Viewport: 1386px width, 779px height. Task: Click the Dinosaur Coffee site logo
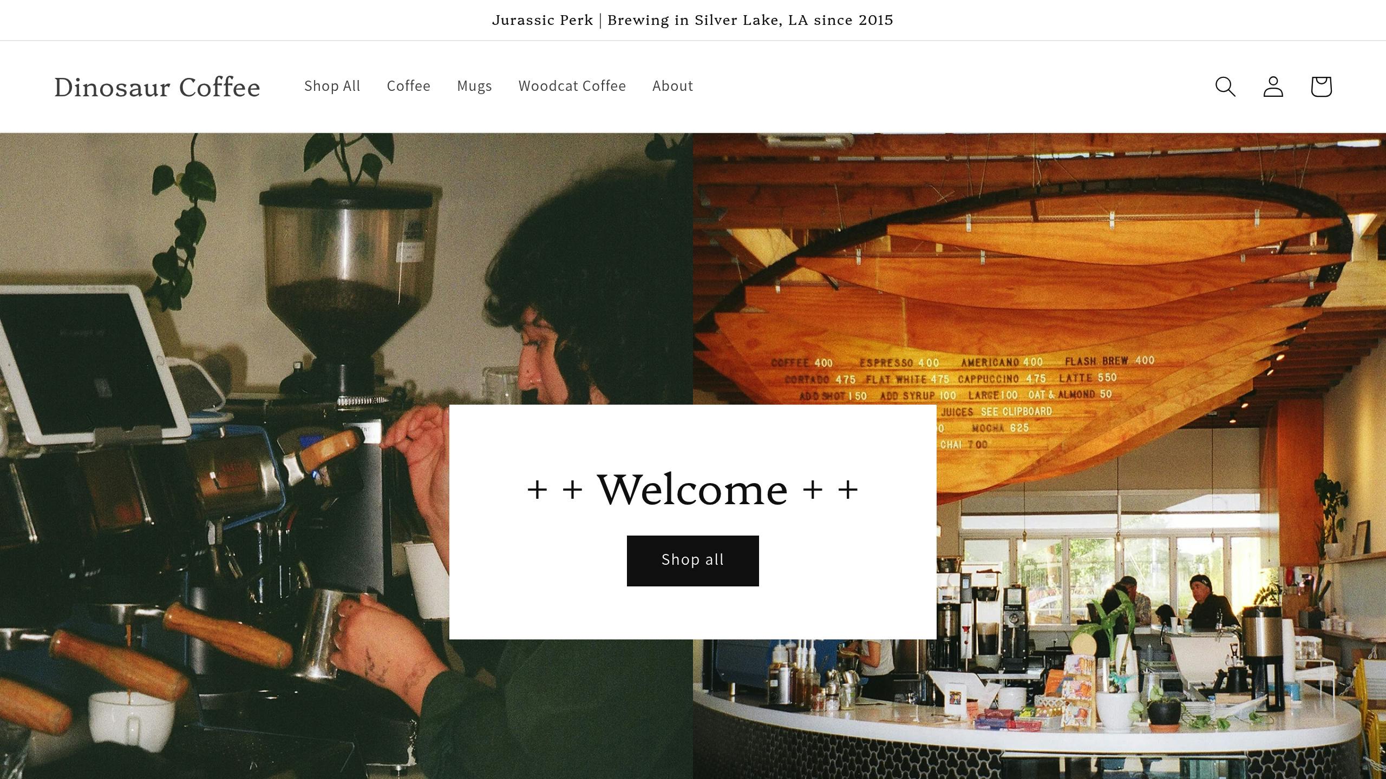tap(157, 87)
